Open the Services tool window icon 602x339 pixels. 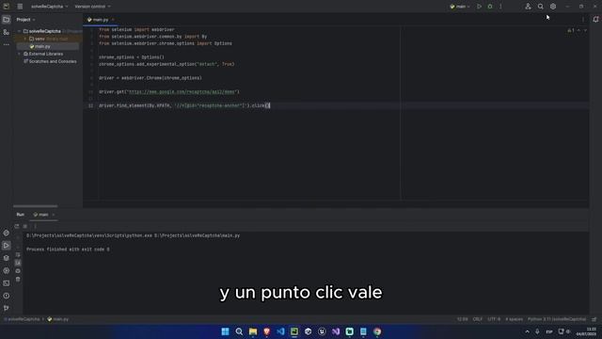coord(7,270)
